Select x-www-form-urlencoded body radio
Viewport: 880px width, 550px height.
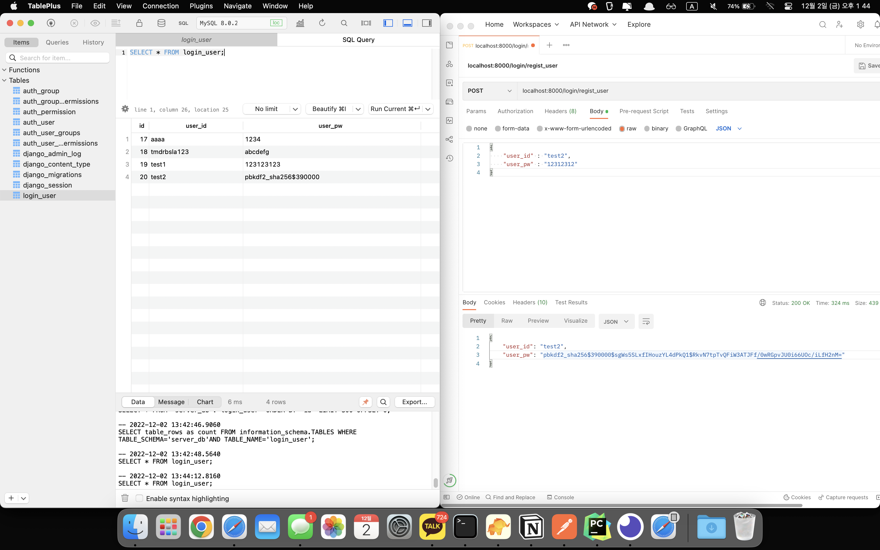pos(540,128)
